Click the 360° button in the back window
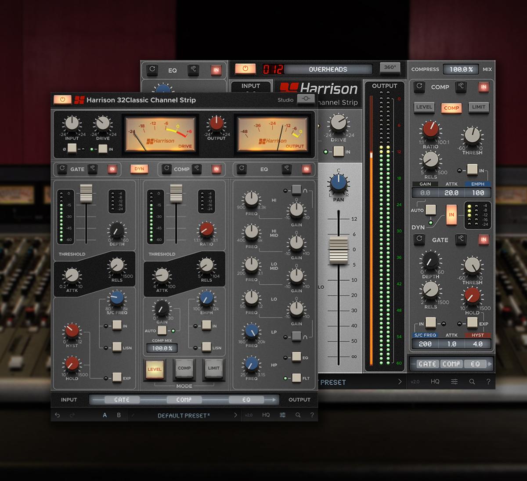 coord(390,68)
